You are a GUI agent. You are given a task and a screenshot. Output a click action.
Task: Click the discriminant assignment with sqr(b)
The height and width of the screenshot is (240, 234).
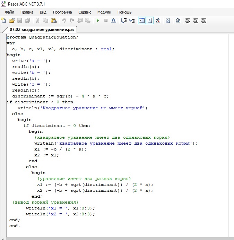(x=60, y=96)
